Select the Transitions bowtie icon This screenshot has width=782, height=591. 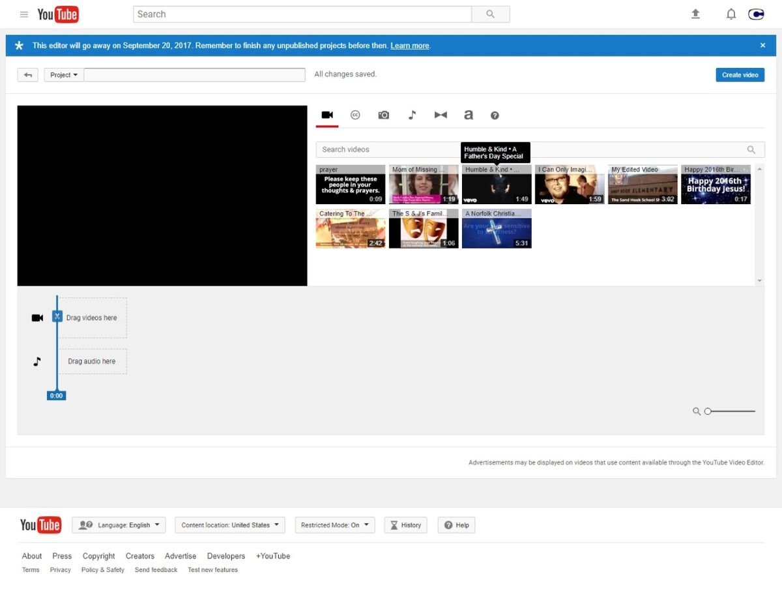441,115
